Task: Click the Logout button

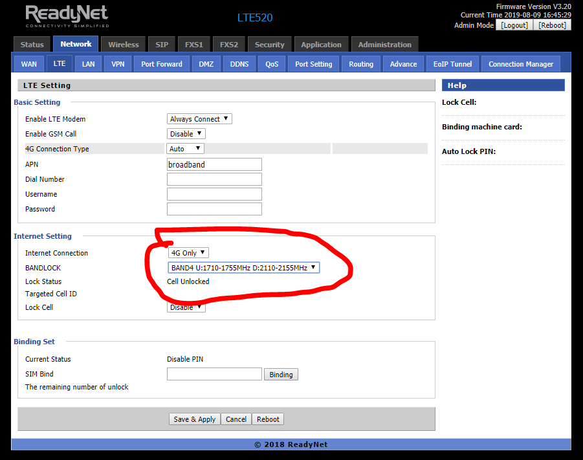Action: click(x=514, y=25)
